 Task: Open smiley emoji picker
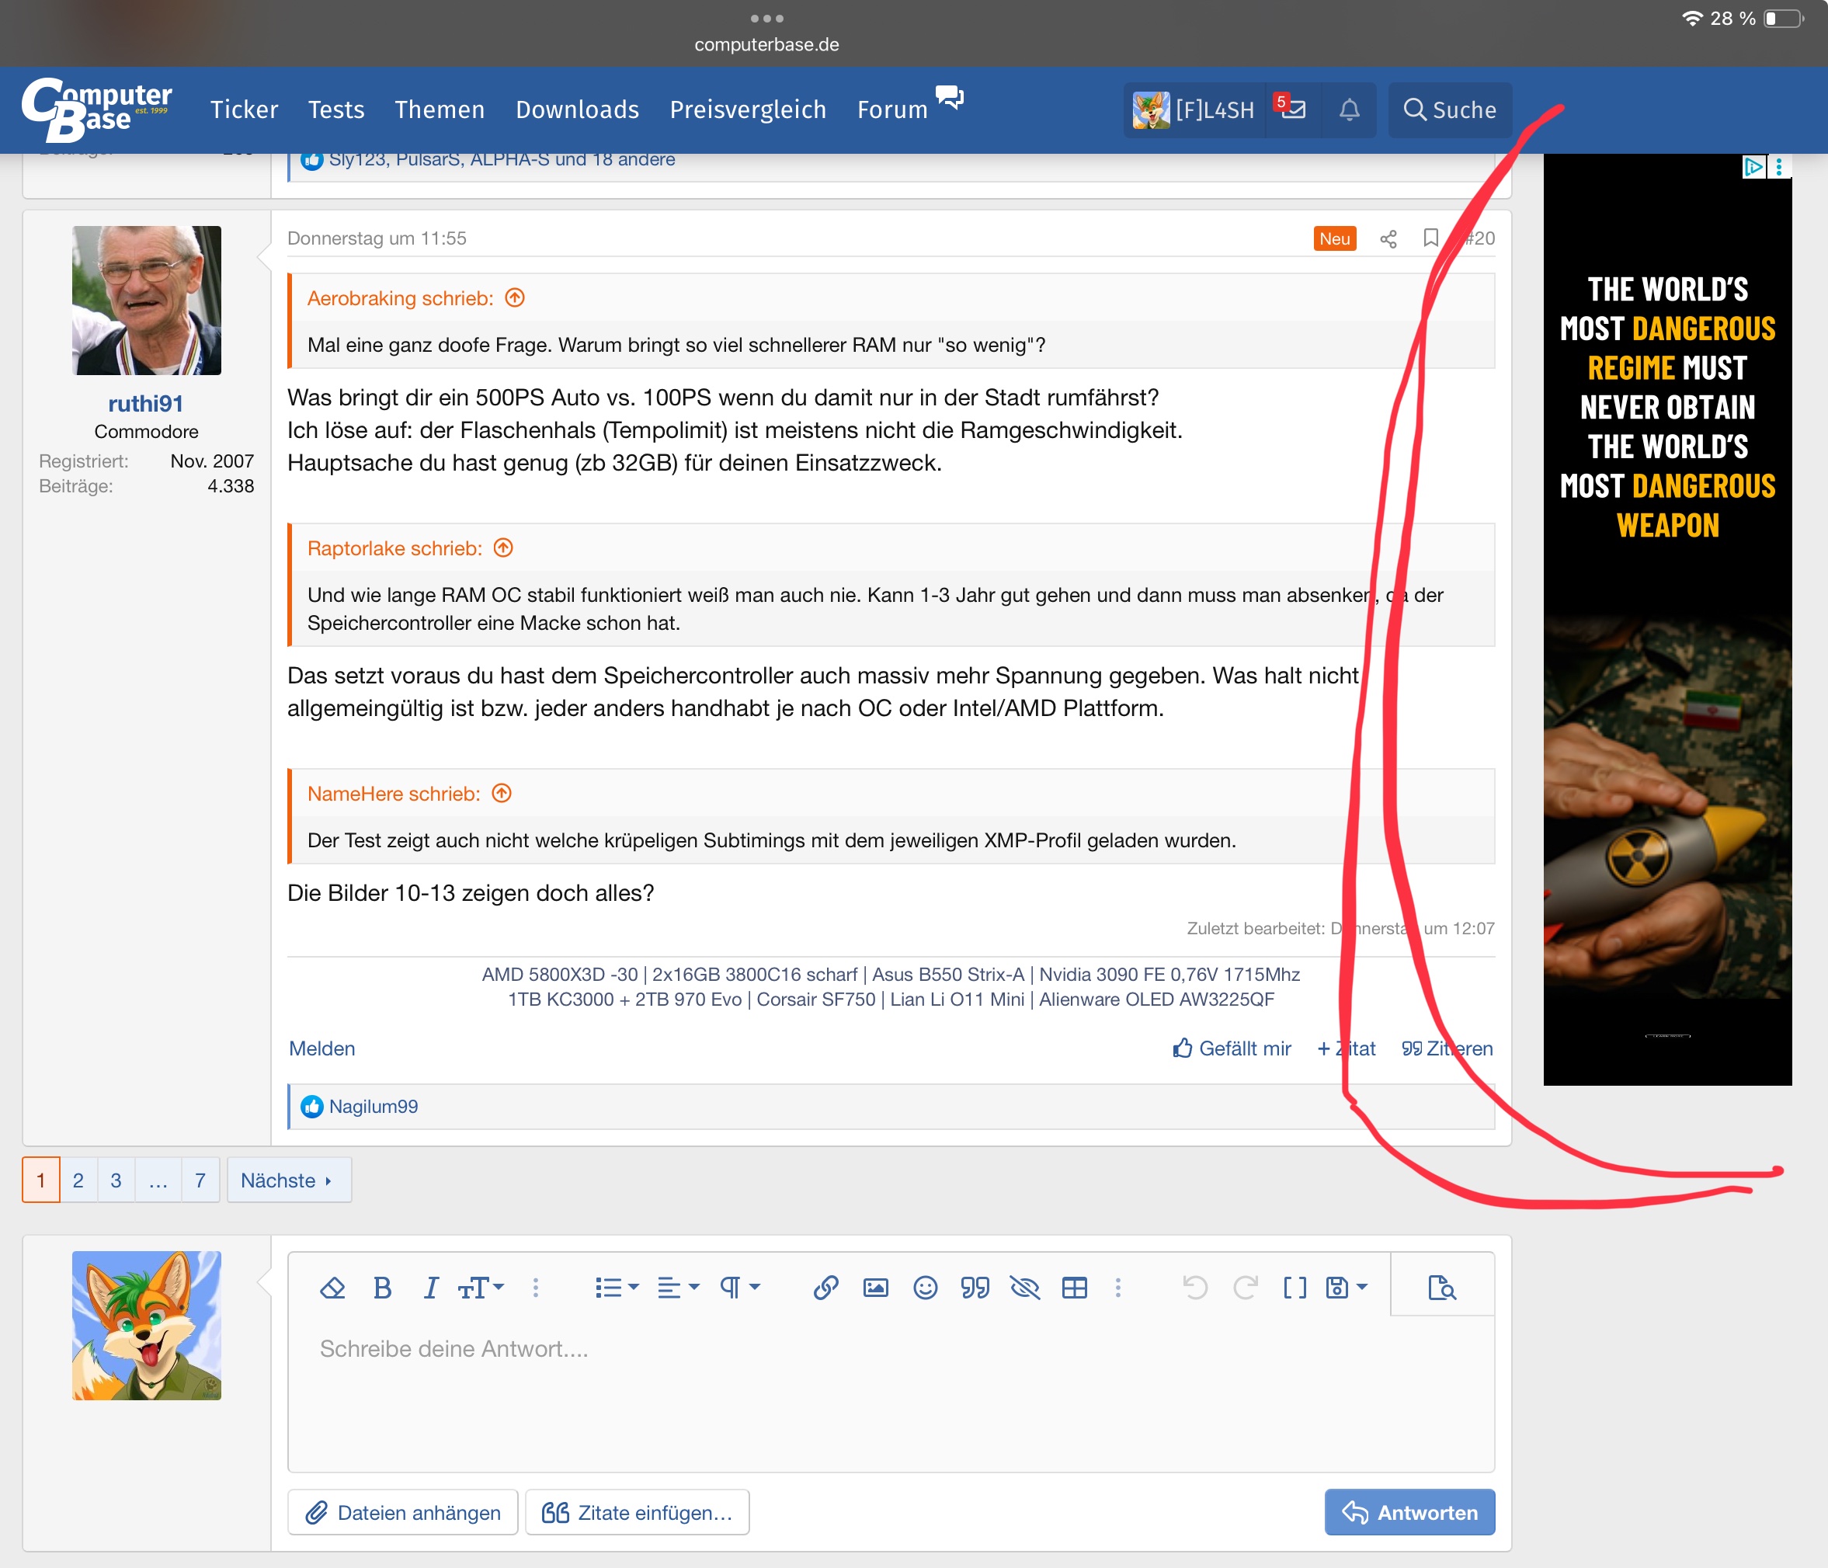(925, 1288)
